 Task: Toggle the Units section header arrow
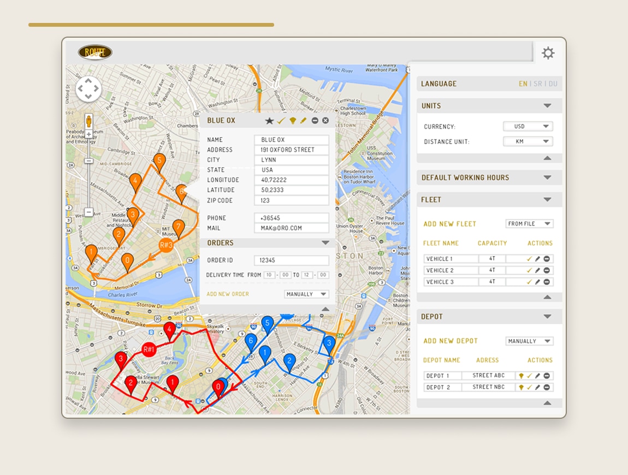coord(548,106)
